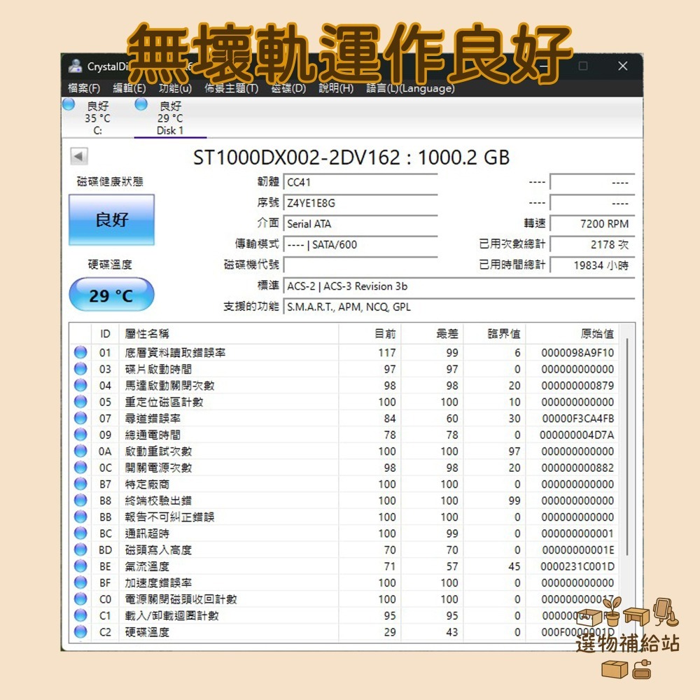The width and height of the screenshot is (700, 700).
Task: Click raw value 0000098A9F10
Action: [577, 353]
